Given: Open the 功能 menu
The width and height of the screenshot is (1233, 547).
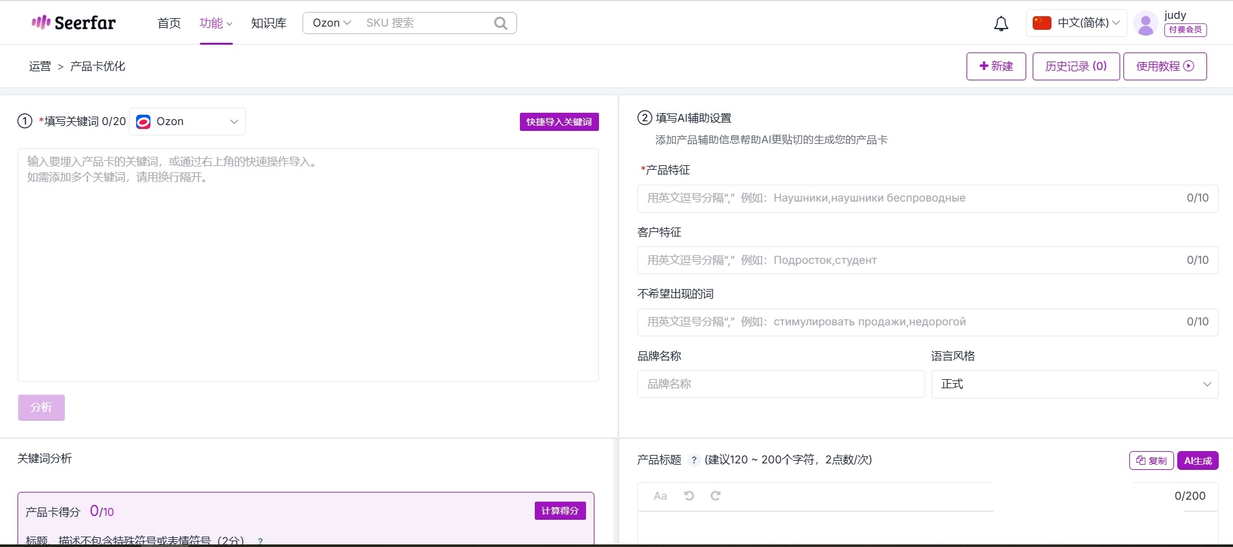Looking at the screenshot, I should 216,23.
